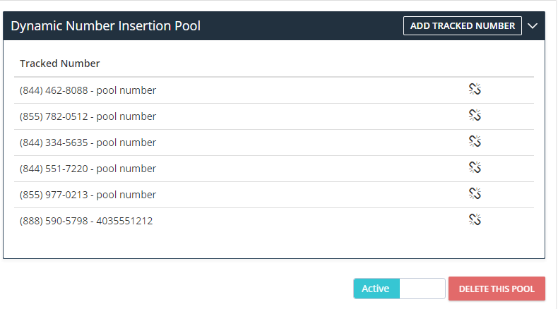Collapse the Dynamic Number Insertion Pool panel
The height and width of the screenshot is (309, 558).
click(533, 26)
